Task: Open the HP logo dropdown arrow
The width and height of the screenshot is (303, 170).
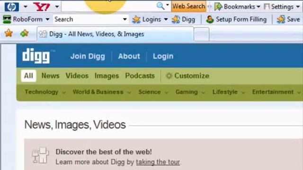Action: pos(25,7)
